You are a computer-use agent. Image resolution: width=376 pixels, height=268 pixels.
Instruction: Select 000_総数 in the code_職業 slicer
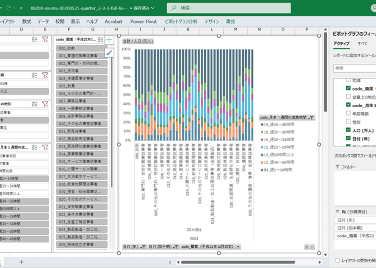pyautogui.click(x=81, y=48)
